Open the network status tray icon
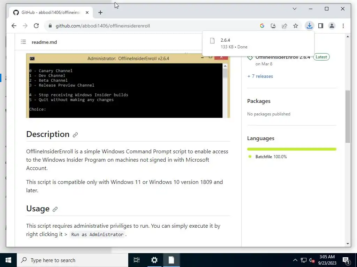357x267 pixels. [304, 260]
